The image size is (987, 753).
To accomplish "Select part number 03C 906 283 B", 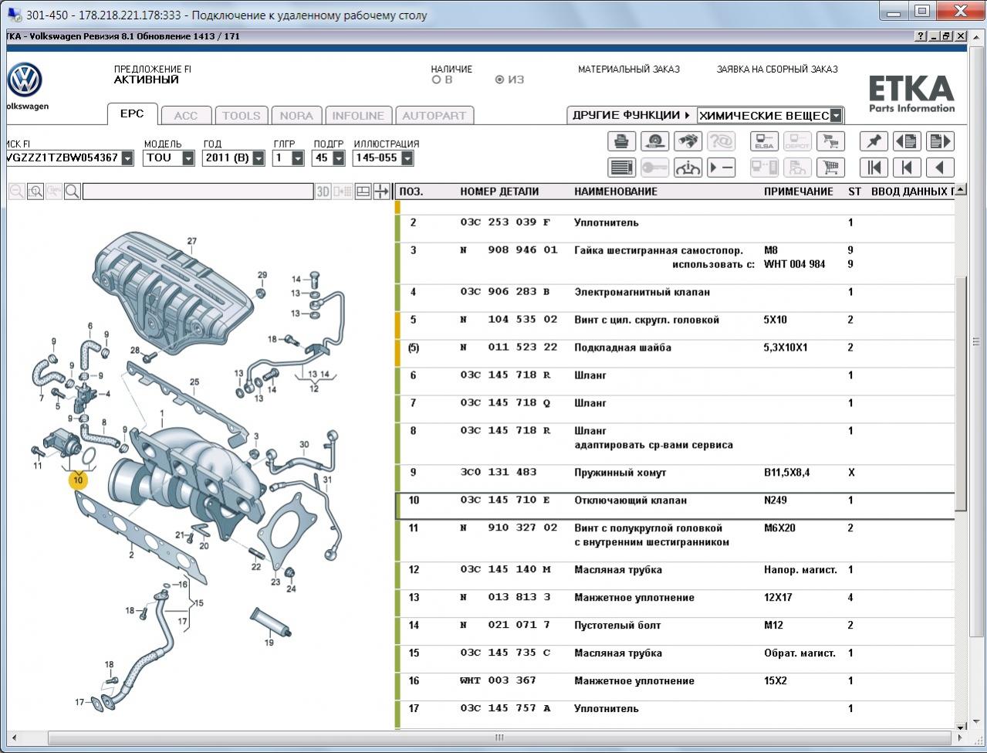I will click(505, 292).
